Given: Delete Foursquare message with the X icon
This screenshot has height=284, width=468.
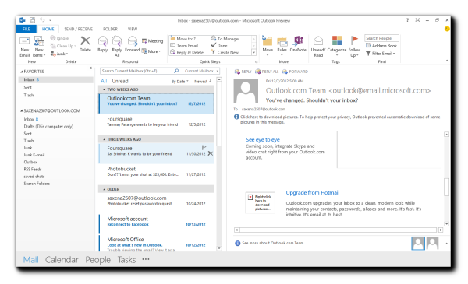Looking at the screenshot, I should 211,153.
